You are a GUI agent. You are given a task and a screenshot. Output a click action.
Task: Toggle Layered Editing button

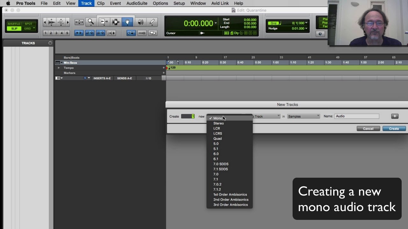point(153,33)
